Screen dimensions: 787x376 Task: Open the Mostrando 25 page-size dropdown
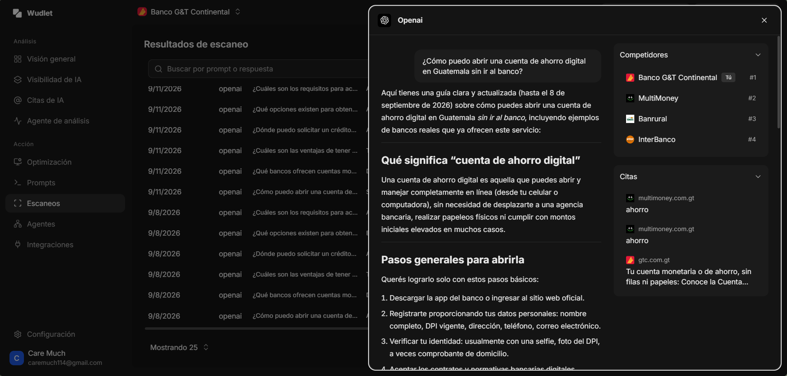(179, 348)
